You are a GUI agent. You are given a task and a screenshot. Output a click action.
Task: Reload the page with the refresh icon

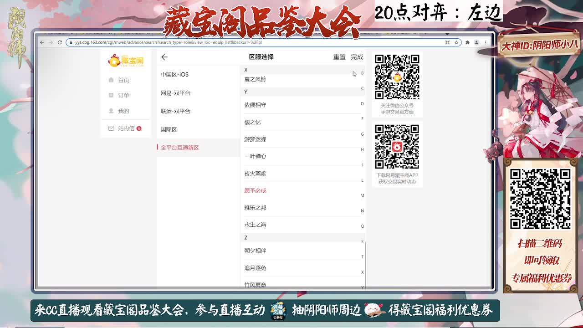click(60, 42)
